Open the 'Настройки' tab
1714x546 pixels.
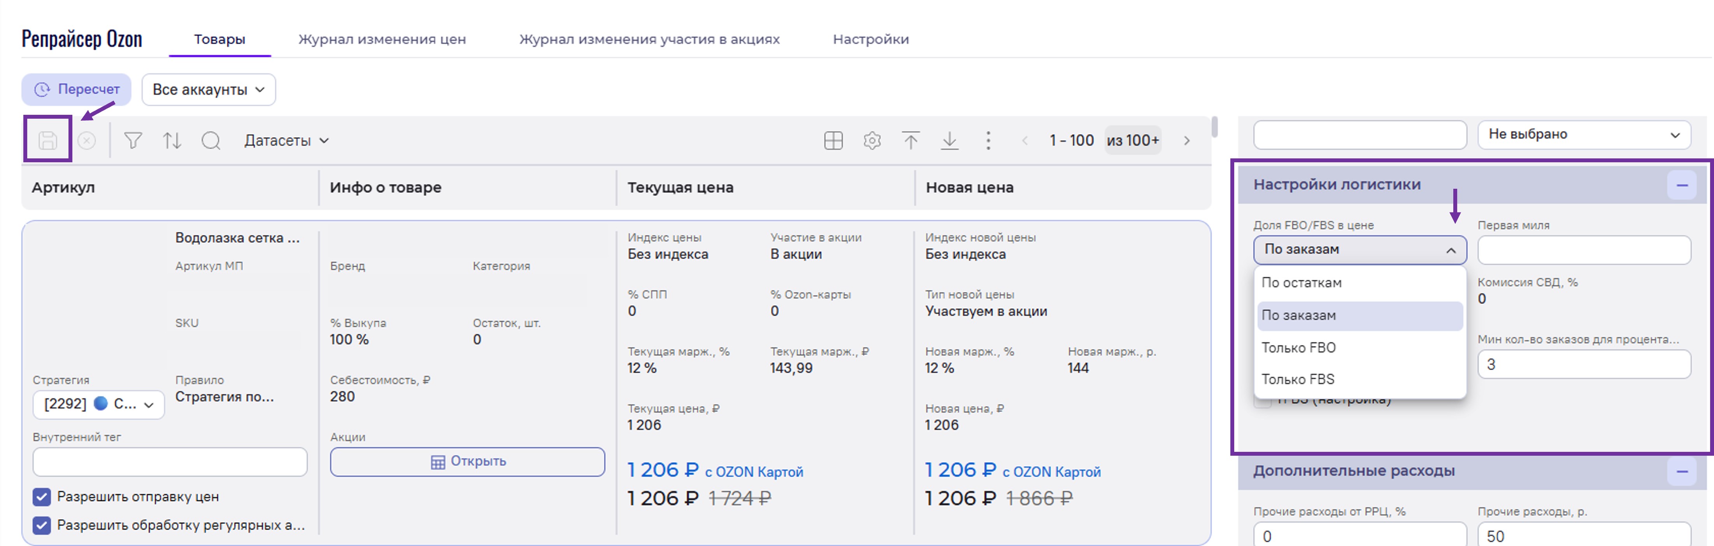coord(870,39)
